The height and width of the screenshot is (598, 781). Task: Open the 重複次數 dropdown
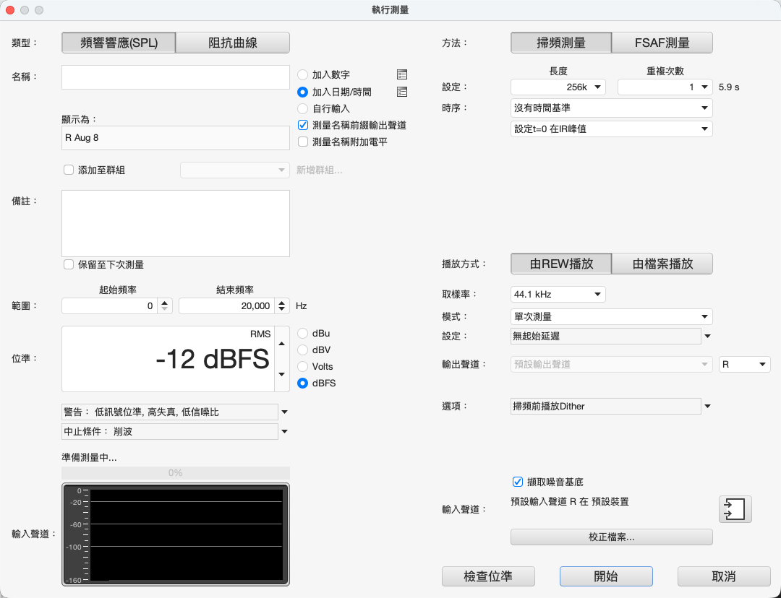pyautogui.click(x=665, y=87)
